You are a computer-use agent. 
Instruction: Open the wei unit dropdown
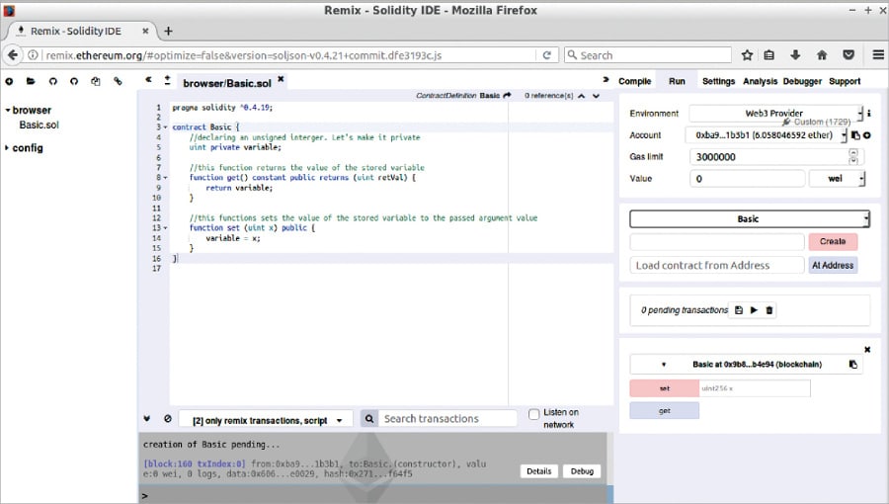click(x=837, y=179)
